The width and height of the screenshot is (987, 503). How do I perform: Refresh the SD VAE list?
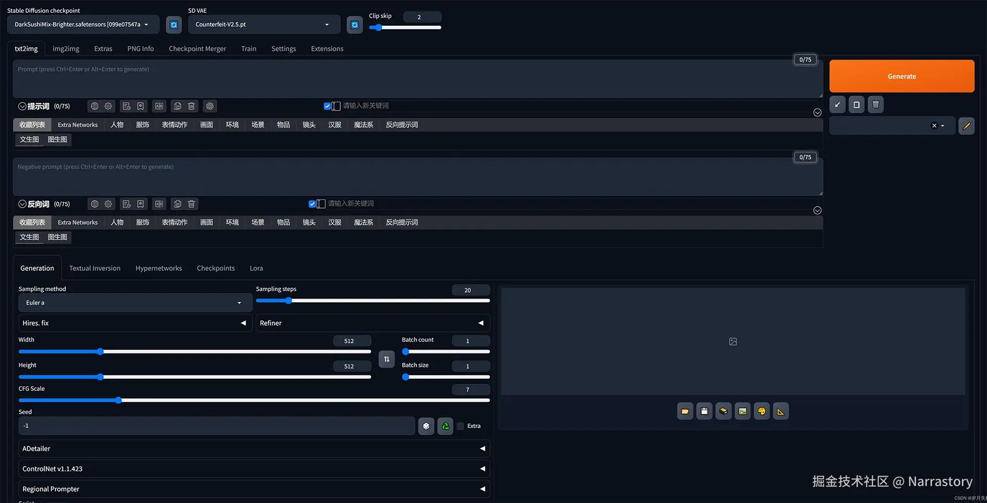(355, 25)
